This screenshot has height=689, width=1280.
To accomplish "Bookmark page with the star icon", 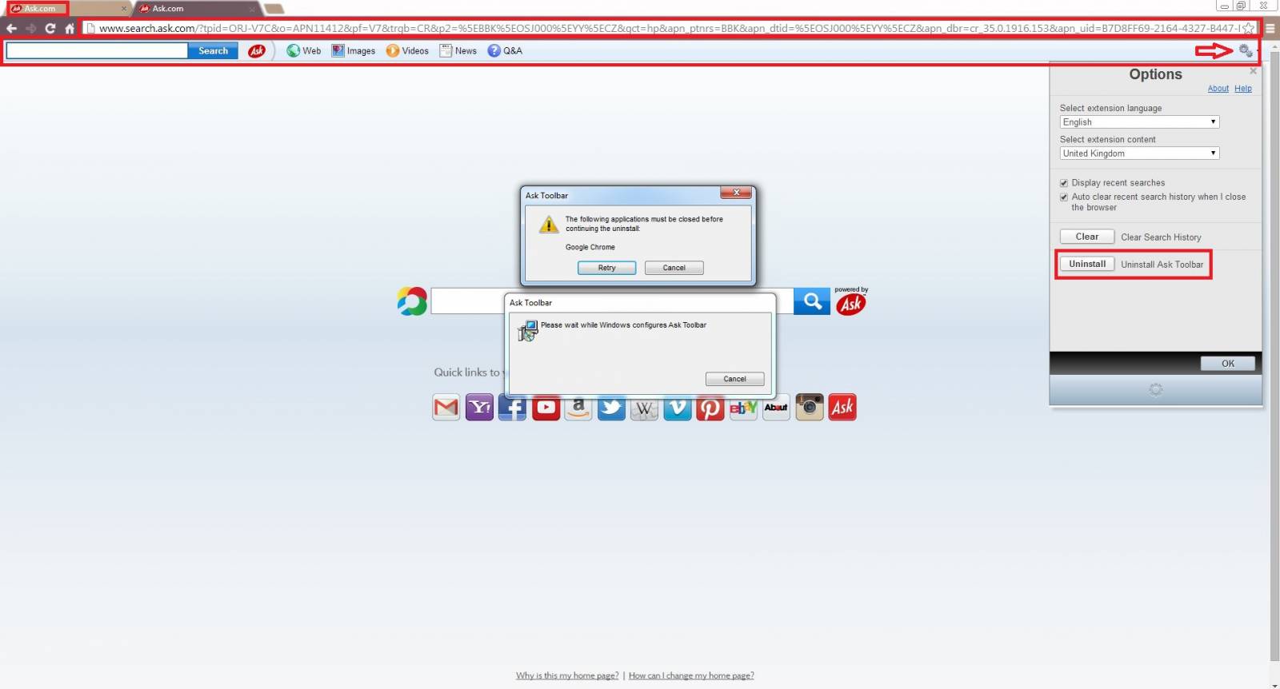I will pyautogui.click(x=1248, y=28).
